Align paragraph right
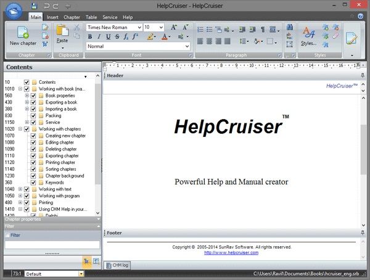370x280 pixels. [218, 41]
